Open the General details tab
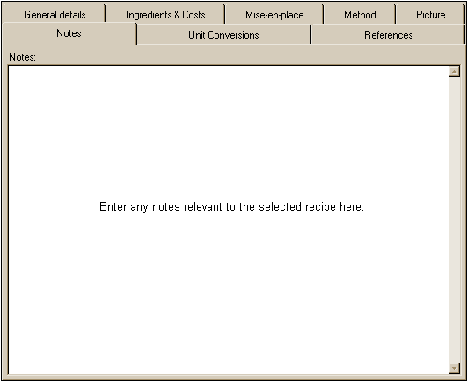 (x=55, y=15)
